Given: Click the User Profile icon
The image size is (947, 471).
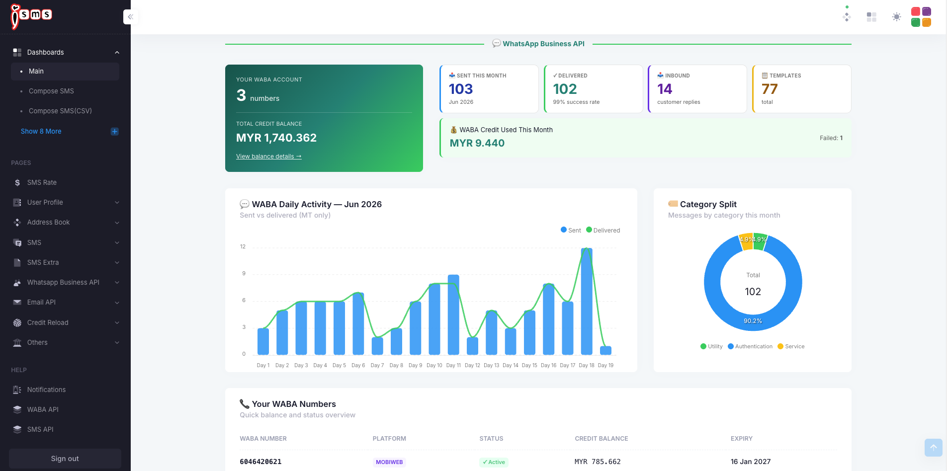Looking at the screenshot, I should tap(17, 203).
